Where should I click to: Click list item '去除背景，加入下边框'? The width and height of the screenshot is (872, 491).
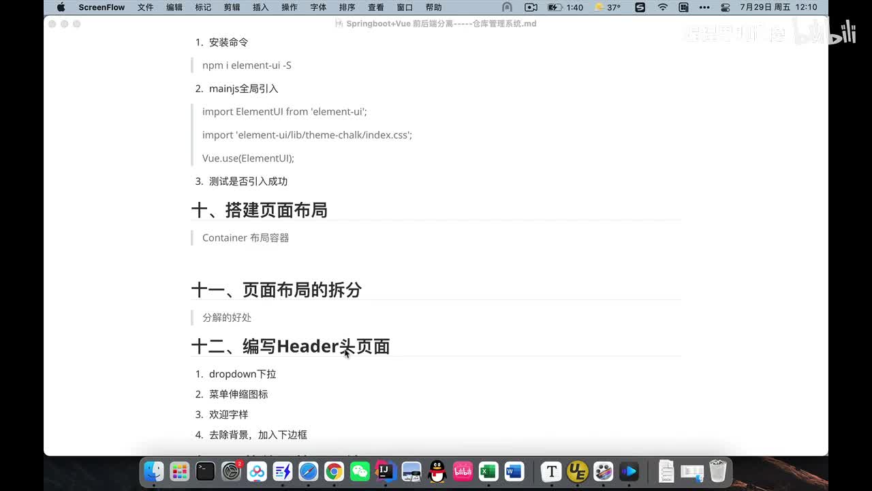258,435
